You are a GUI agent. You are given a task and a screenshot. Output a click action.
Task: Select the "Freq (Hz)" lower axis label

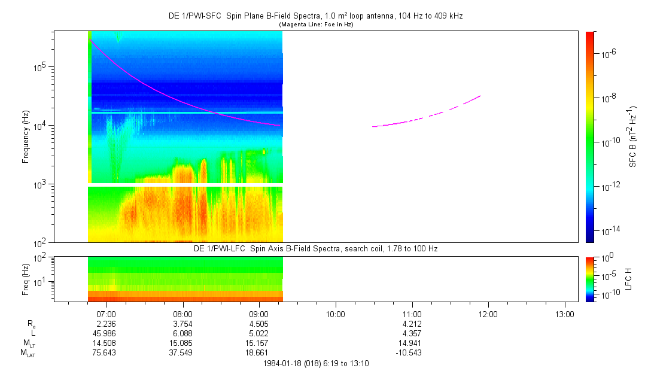(x=26, y=279)
